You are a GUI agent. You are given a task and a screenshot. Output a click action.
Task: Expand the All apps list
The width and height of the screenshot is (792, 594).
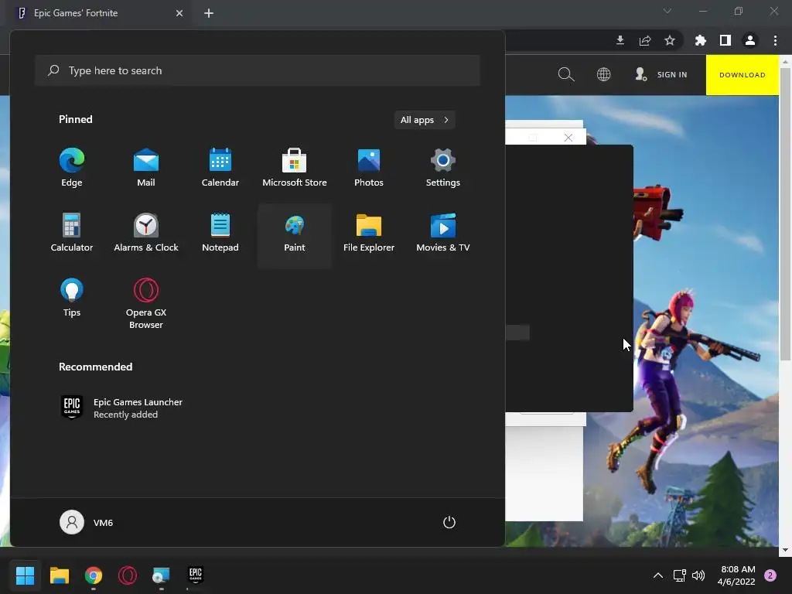425,120
